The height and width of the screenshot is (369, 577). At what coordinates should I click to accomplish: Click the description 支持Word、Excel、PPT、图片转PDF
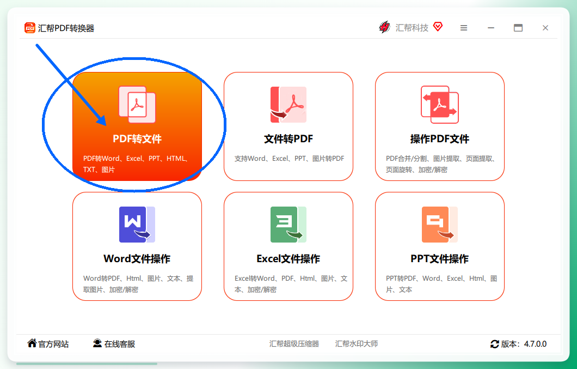pyautogui.click(x=289, y=159)
